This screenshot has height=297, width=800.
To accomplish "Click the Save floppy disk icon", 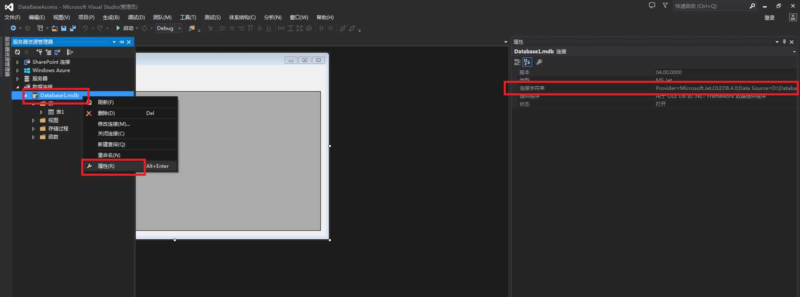I will 63,28.
